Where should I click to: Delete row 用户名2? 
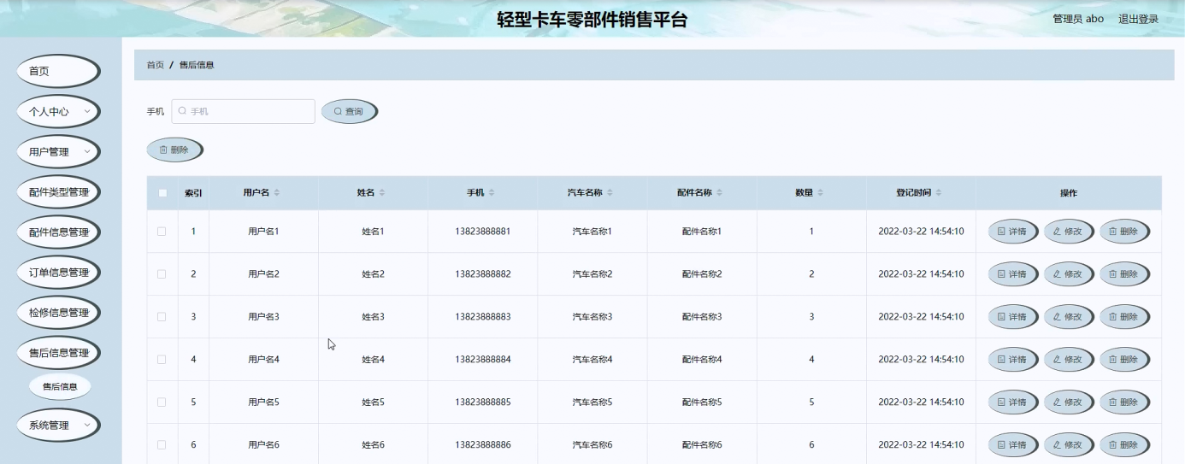(1123, 274)
